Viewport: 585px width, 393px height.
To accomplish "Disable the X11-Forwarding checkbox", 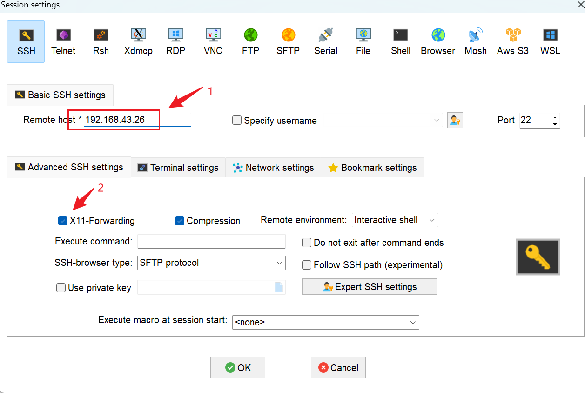I will click(63, 221).
